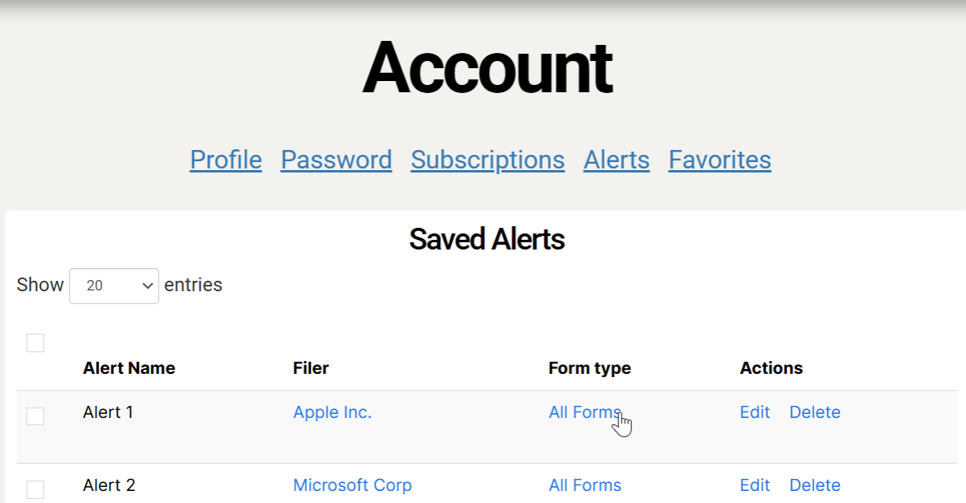Click All Forms for Alert 1

point(585,412)
